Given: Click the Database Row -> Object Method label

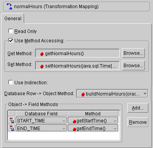Looking at the screenshot, I should (x=39, y=94).
